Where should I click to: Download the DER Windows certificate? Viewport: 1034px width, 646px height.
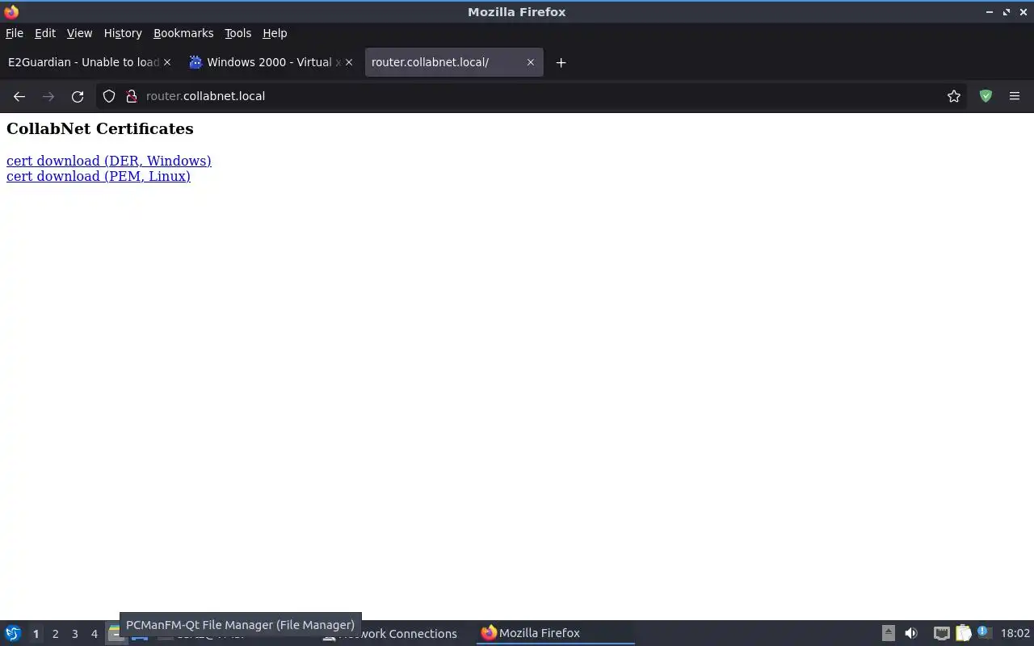coord(109,161)
